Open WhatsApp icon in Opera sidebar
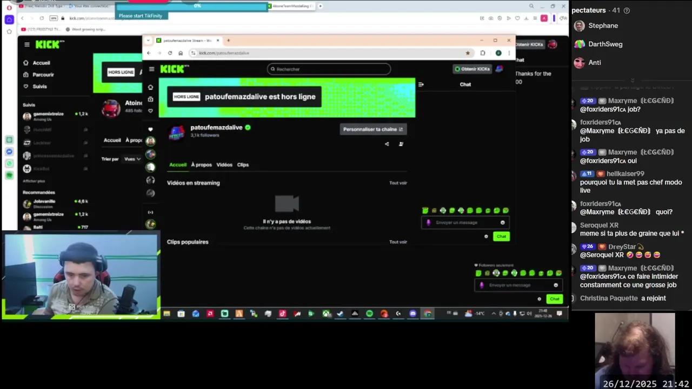Screen dimensions: 692x389 9,164
